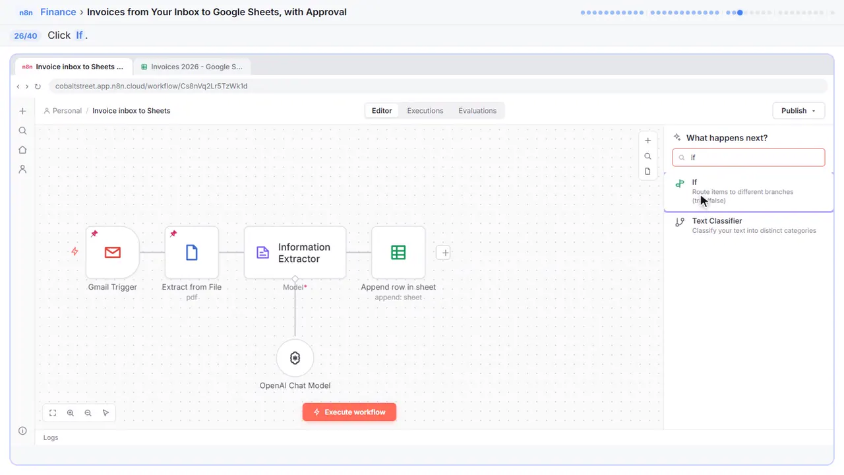Image resolution: width=844 pixels, height=475 pixels.
Task: Zoom in on the workflow canvas
Action: 71,413
